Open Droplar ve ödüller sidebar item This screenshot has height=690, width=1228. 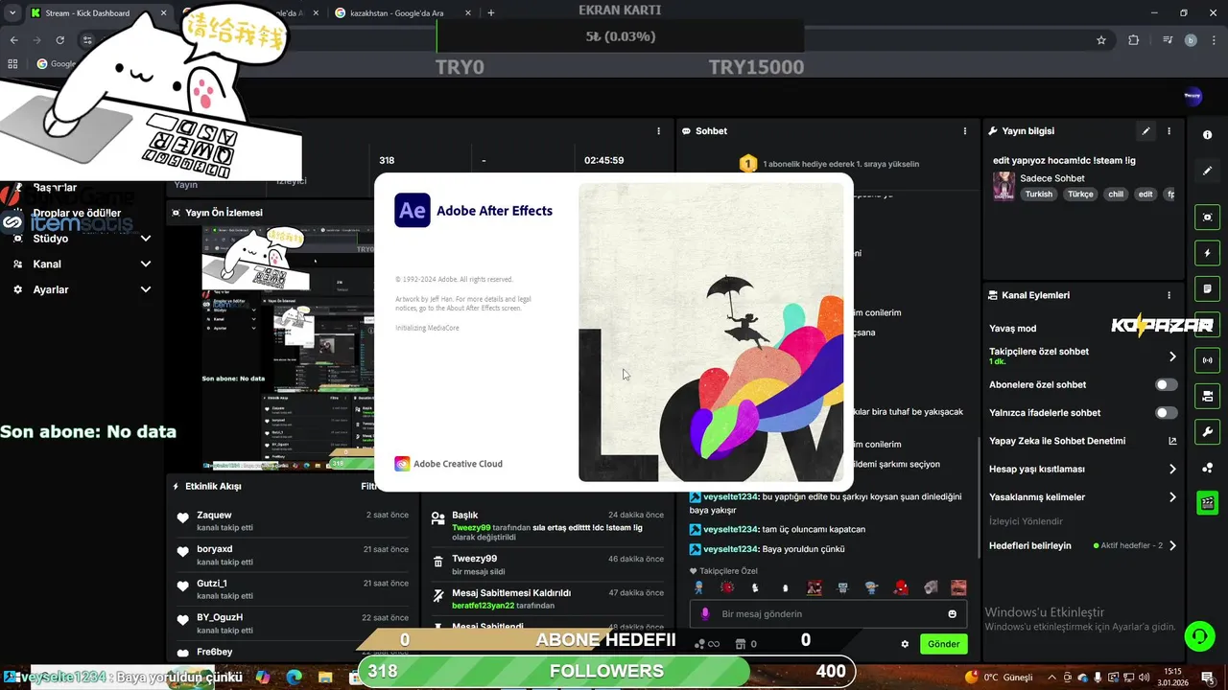(x=77, y=213)
